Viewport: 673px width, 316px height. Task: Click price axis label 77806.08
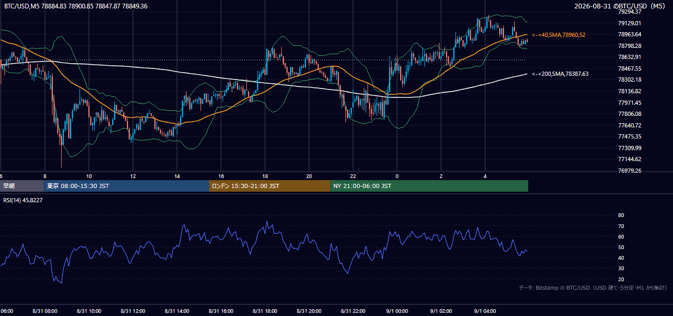point(629,114)
